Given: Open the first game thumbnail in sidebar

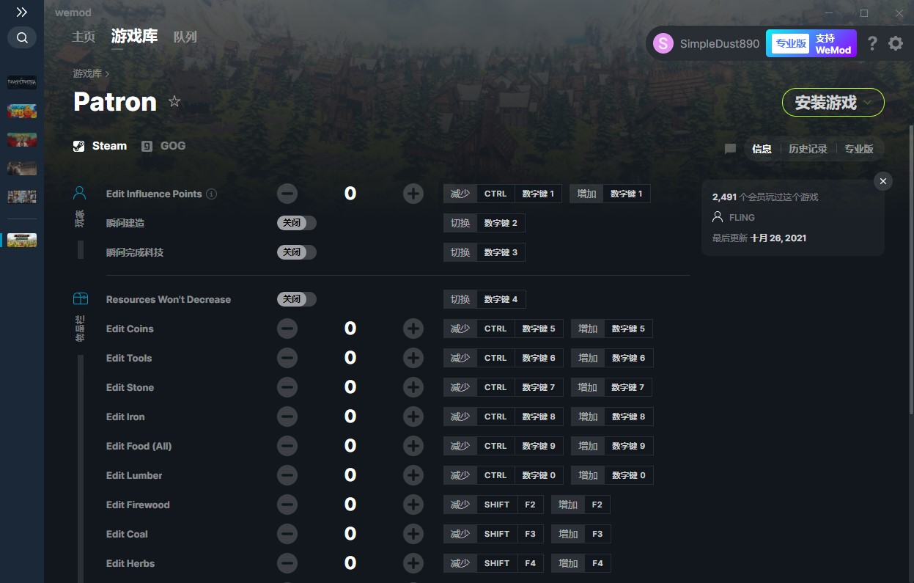Looking at the screenshot, I should (22, 82).
